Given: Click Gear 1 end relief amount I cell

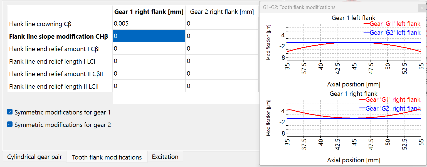Looking at the screenshot, I should click(x=149, y=49).
